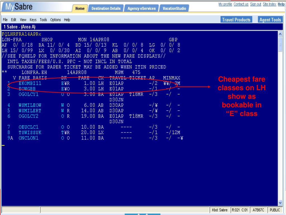This screenshot has height=215, width=286.
Task: Select fare basis OEUCLC1
Action: click(28, 127)
